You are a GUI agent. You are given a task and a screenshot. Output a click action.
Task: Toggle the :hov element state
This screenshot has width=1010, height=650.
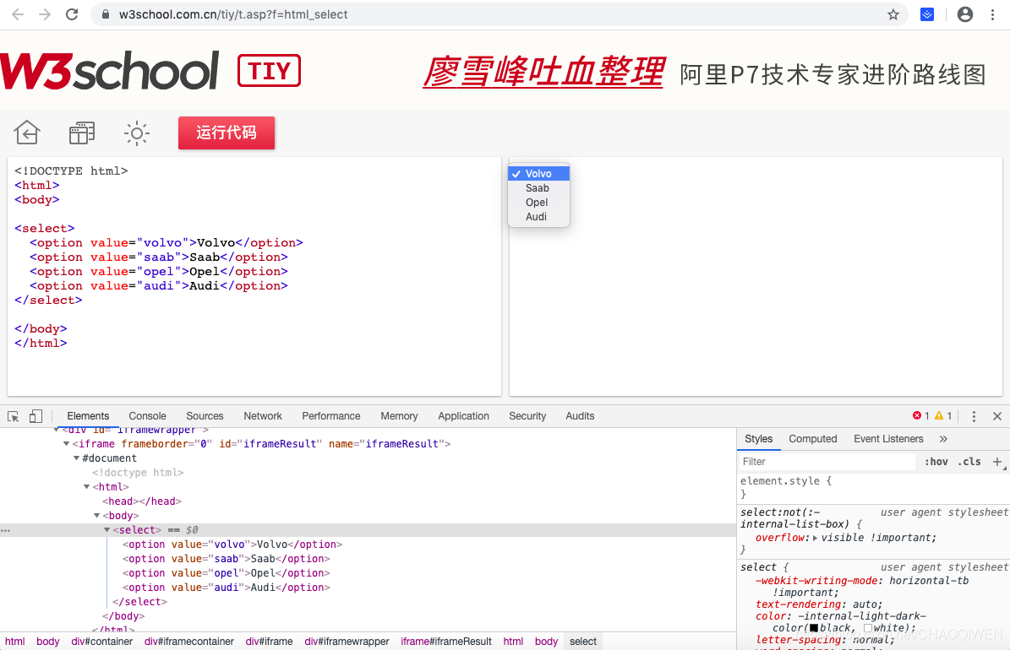tap(936, 462)
